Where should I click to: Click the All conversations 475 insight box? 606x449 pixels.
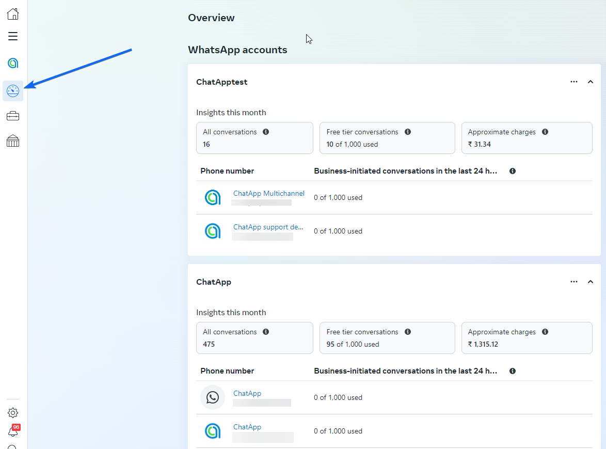[254, 338]
